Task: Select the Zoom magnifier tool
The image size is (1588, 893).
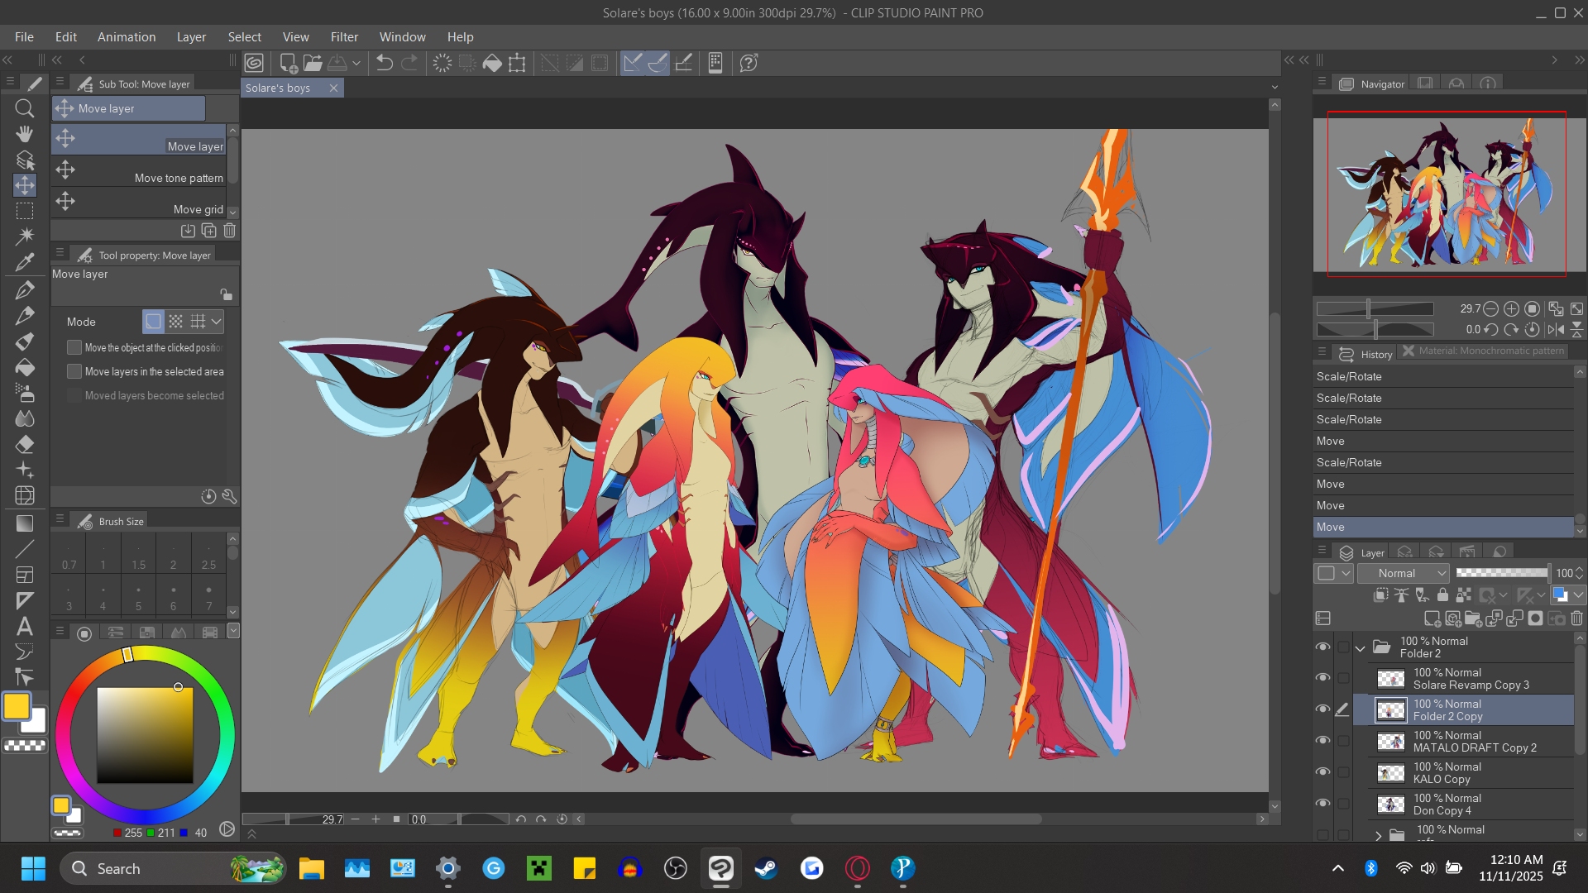Action: click(x=25, y=108)
